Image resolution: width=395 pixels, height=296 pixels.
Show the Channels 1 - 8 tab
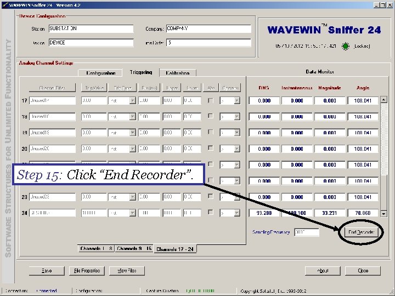(x=96, y=248)
